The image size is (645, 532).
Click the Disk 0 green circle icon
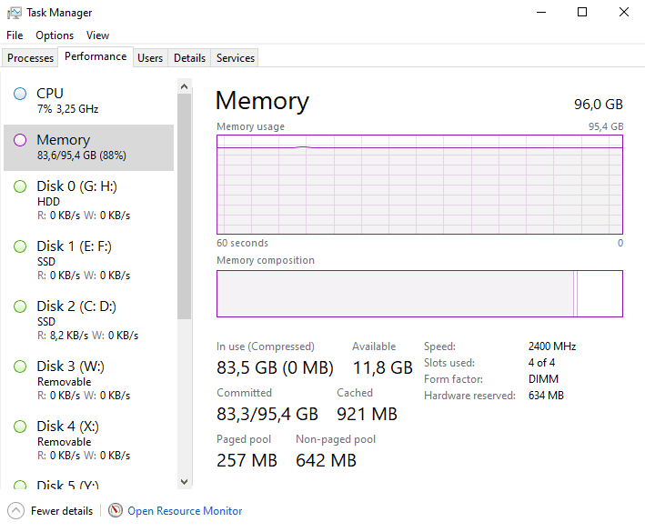(20, 186)
